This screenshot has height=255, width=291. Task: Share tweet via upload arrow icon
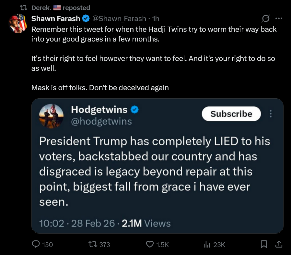click(279, 244)
